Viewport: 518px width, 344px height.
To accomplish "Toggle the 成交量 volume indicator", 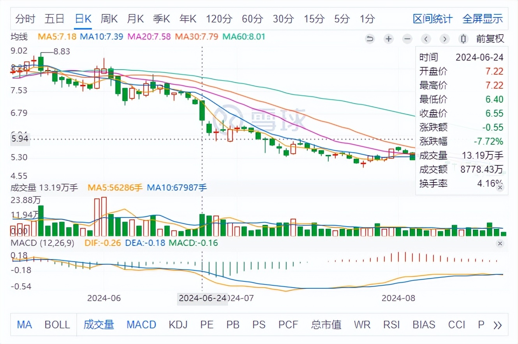I will [99, 325].
